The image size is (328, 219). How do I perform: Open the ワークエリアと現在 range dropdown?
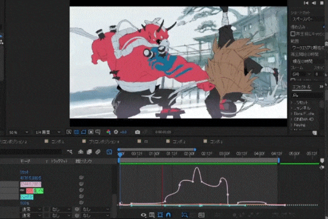coord(307,48)
